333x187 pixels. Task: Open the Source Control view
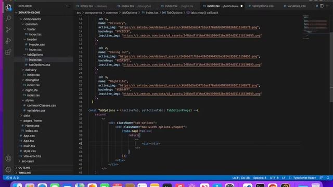click(x=8, y=30)
